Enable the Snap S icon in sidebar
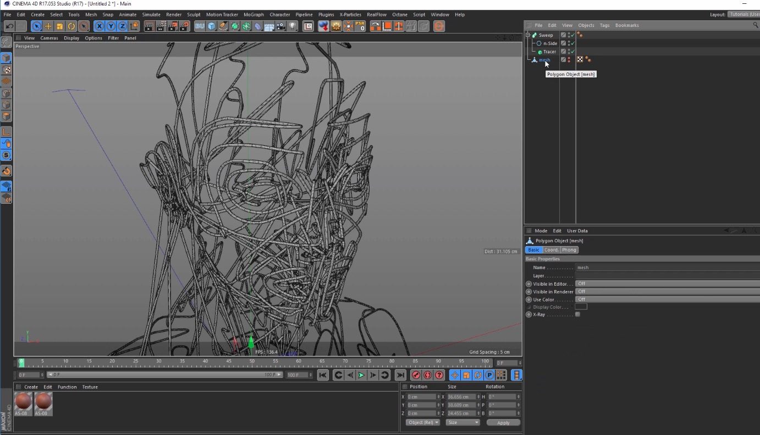 pos(6,155)
